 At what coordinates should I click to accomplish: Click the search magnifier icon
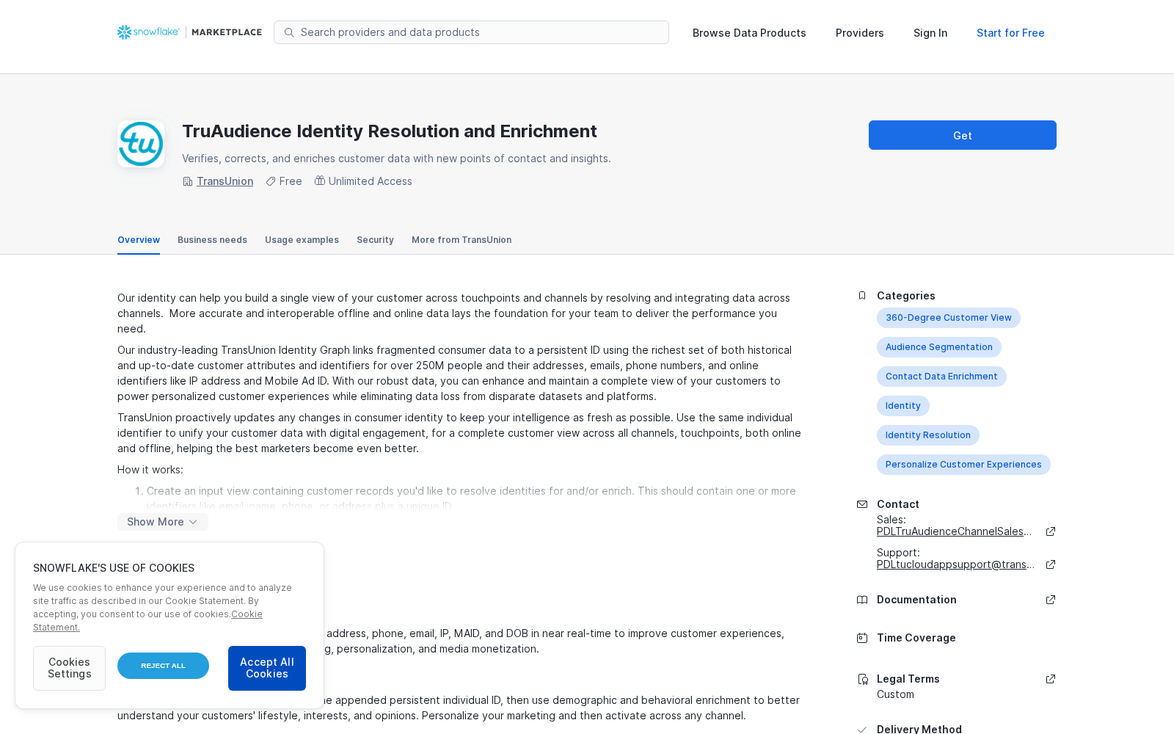(289, 32)
